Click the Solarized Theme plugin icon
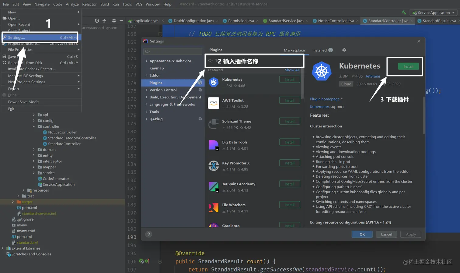 (x=214, y=124)
